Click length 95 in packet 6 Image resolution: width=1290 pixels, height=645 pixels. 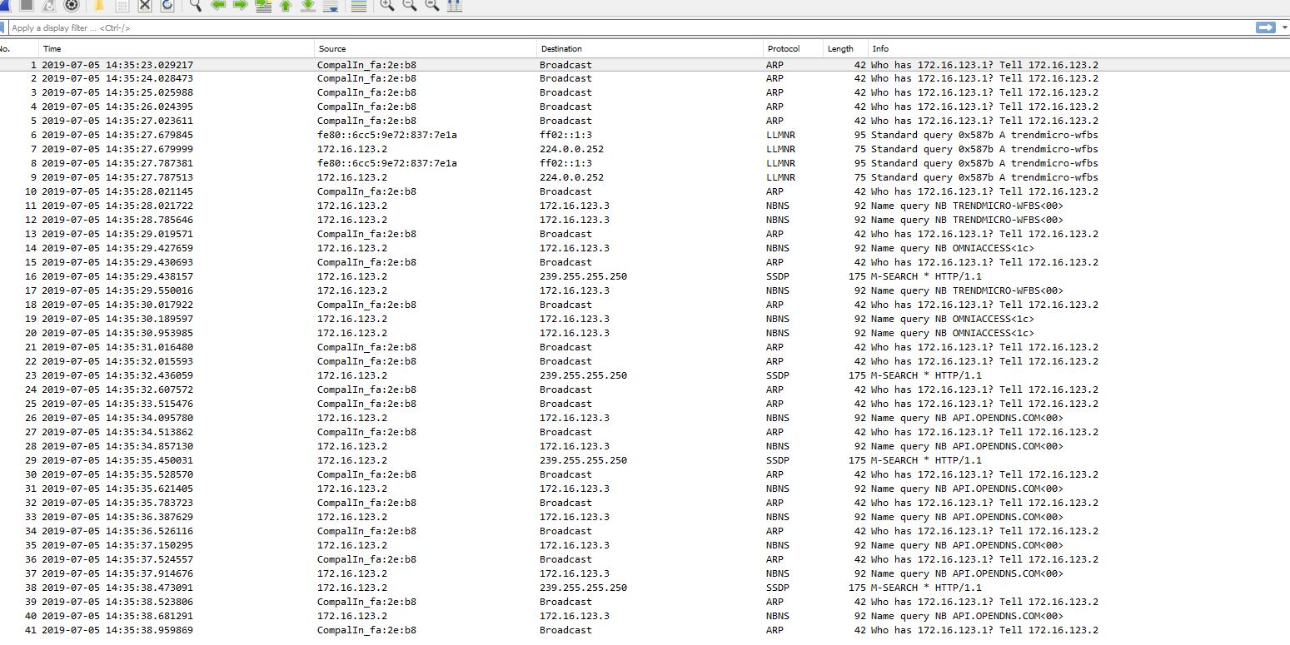point(860,135)
